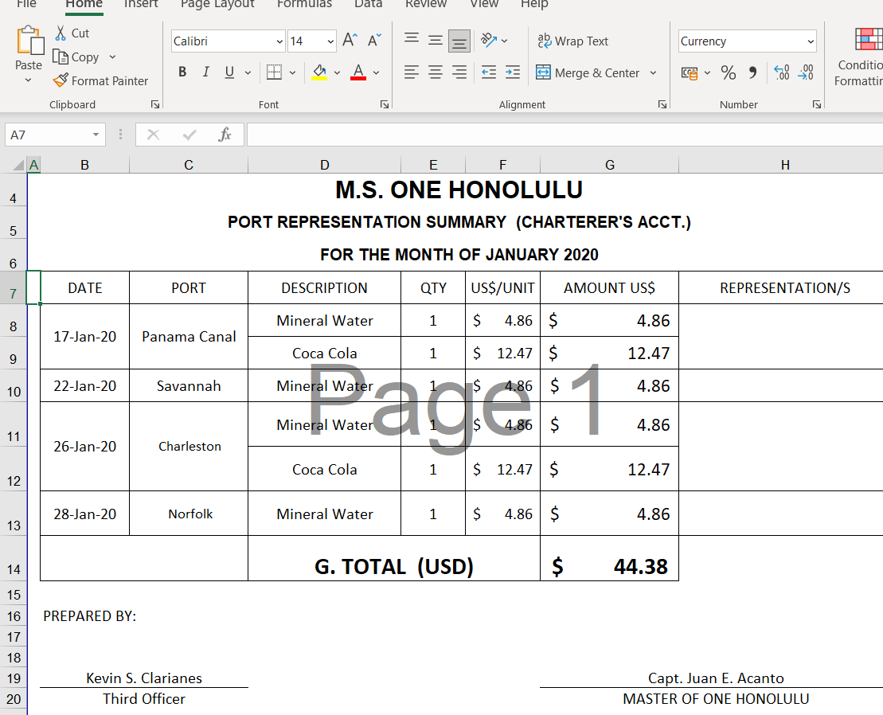Select the Kevin S. Clarianes cell
The width and height of the screenshot is (883, 715).
pos(144,678)
